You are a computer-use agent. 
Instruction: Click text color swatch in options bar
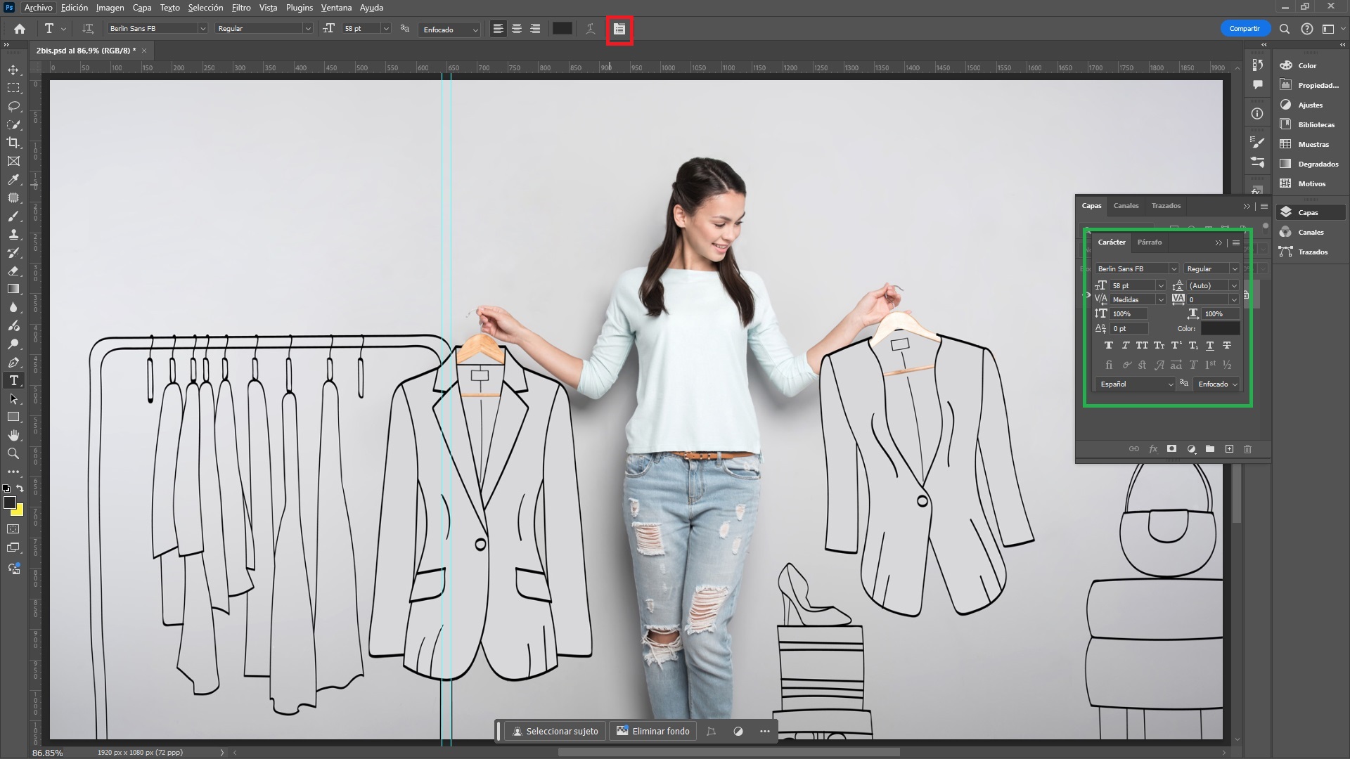pyautogui.click(x=562, y=29)
